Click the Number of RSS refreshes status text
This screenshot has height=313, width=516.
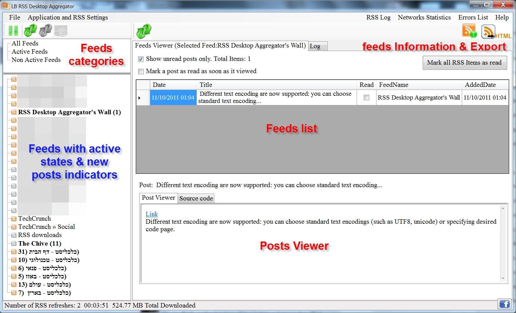click(x=43, y=305)
